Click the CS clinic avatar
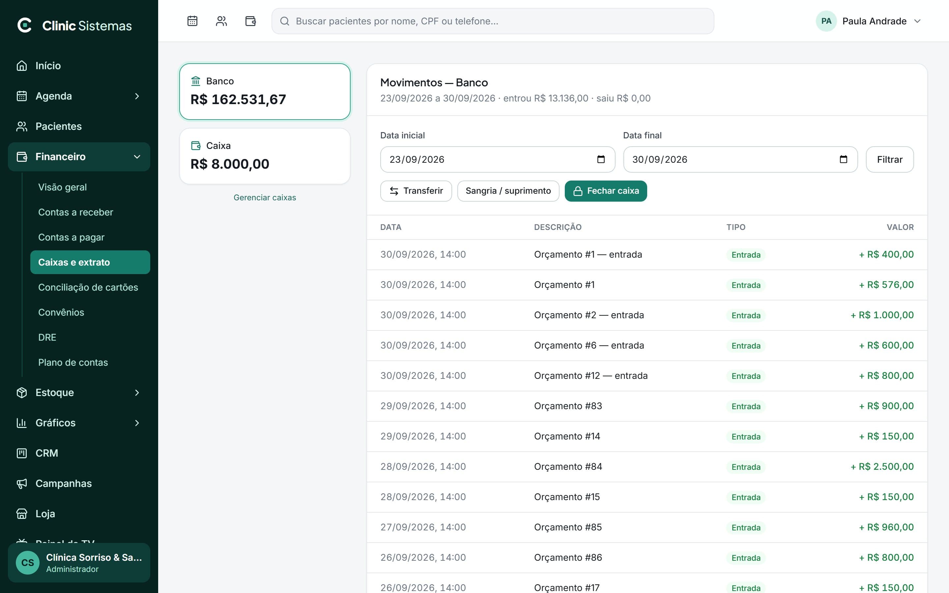This screenshot has width=949, height=593. tap(27, 562)
